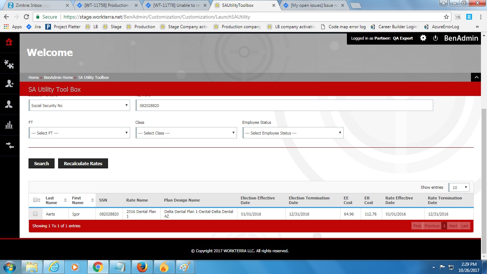Expand the Select Class dropdown
The width and height of the screenshot is (487, 274).
pyautogui.click(x=186, y=133)
